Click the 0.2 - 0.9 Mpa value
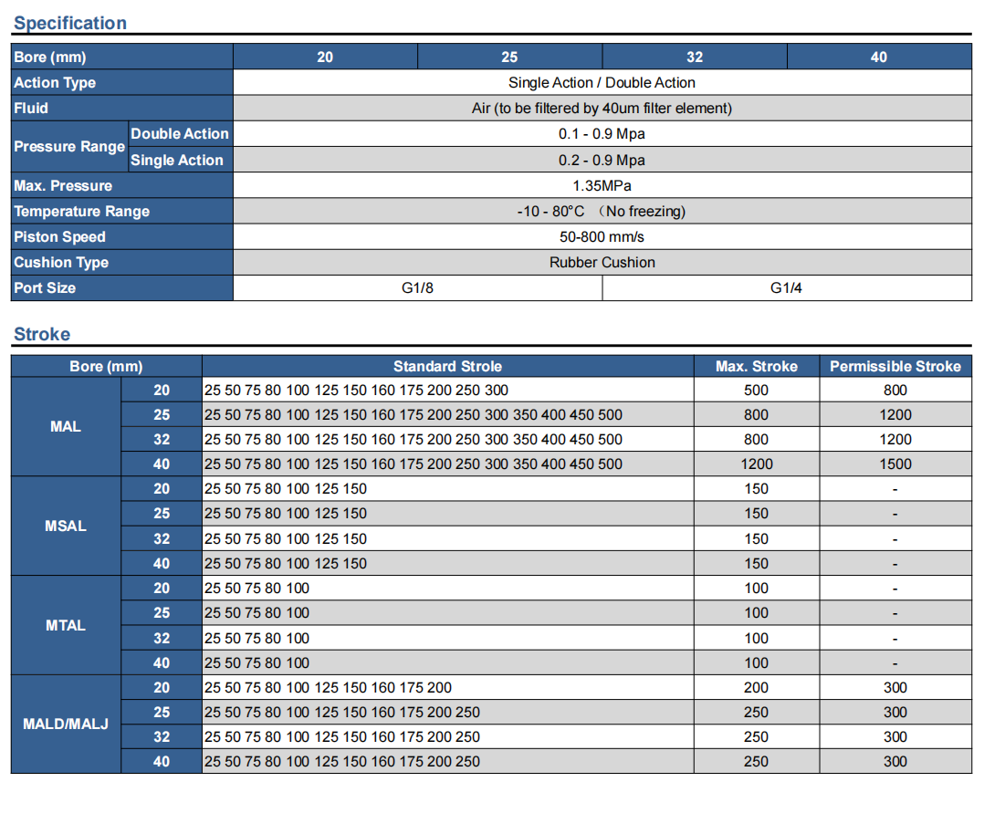The height and width of the screenshot is (834, 984). pyautogui.click(x=602, y=161)
